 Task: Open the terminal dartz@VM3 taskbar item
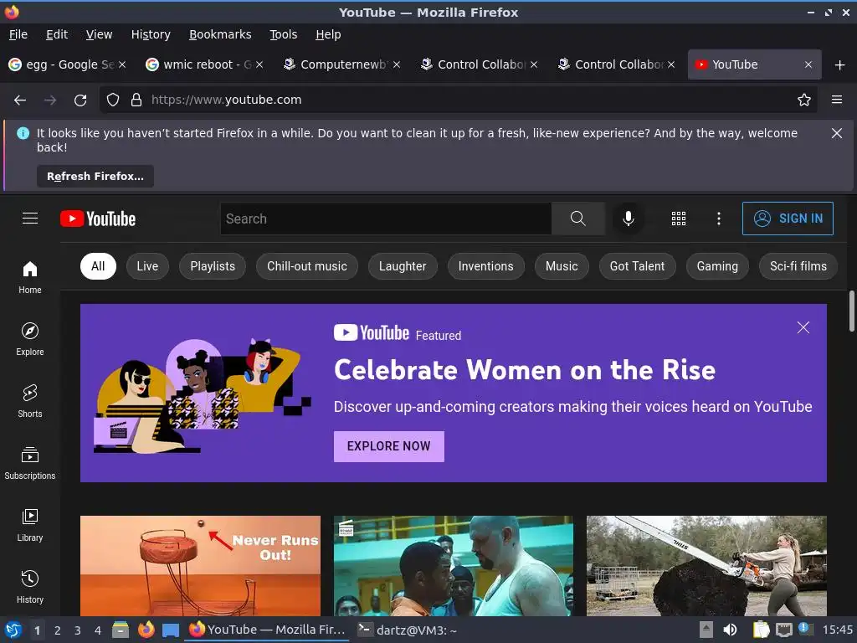pyautogui.click(x=408, y=630)
